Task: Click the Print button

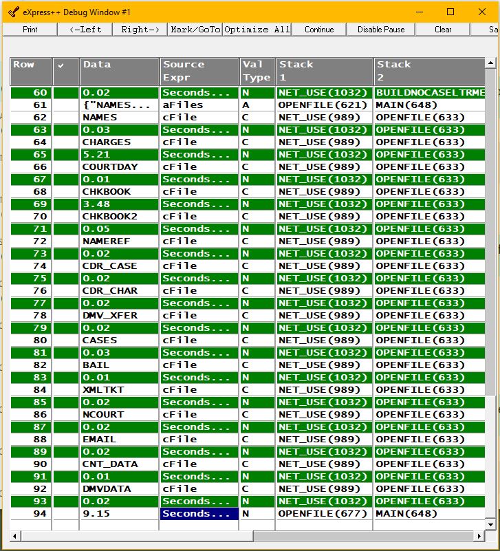Action: [x=30, y=30]
